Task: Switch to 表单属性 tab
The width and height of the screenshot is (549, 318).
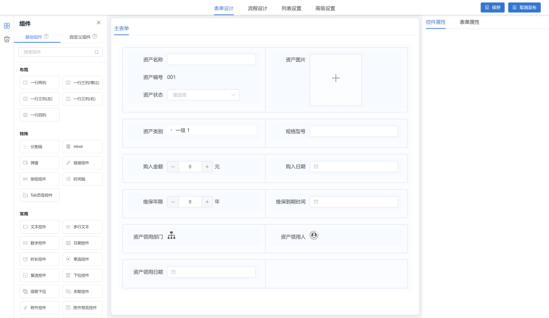Action: [x=469, y=22]
